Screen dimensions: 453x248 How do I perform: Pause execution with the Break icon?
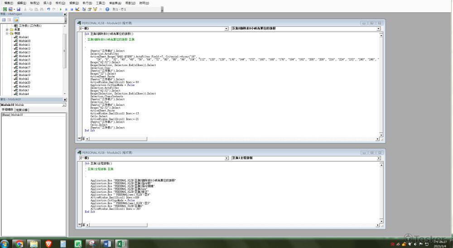coord(67,9)
